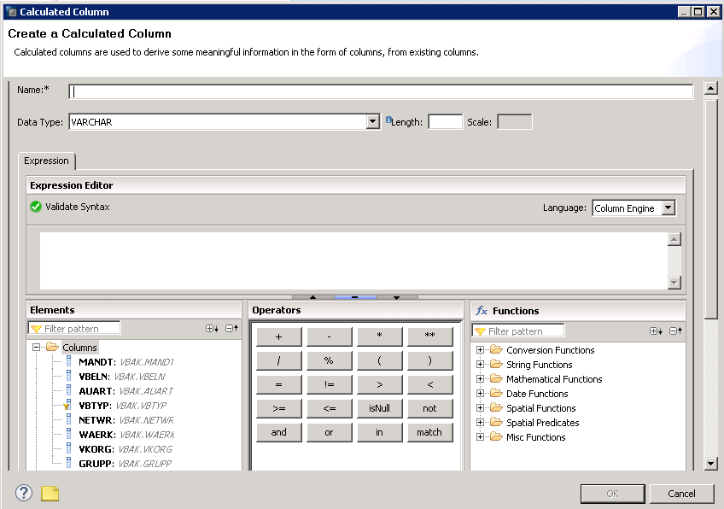
Task: Open the help question mark icon
Action: [x=24, y=493]
